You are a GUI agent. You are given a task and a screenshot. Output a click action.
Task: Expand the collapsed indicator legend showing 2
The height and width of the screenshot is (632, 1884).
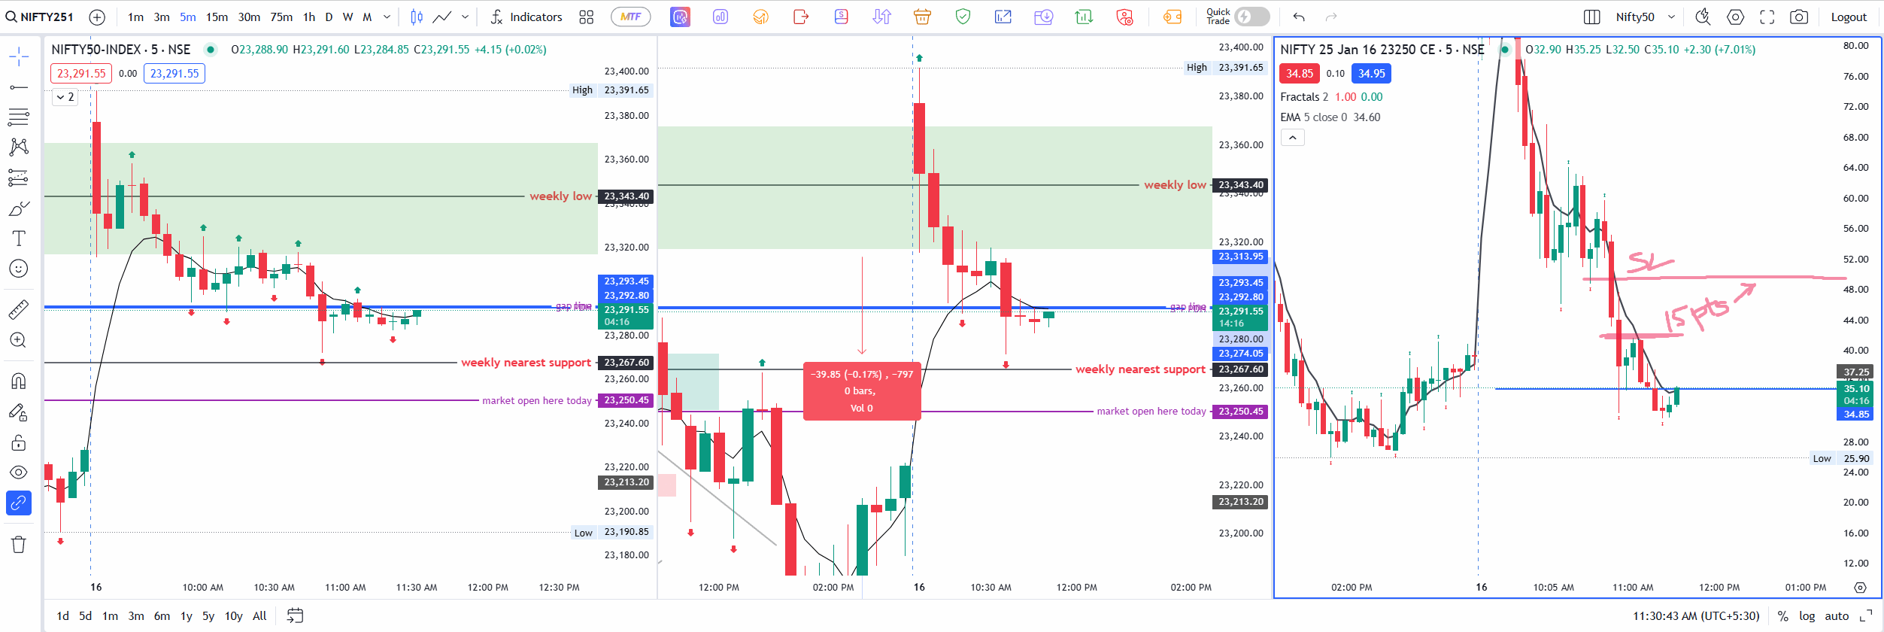[65, 97]
